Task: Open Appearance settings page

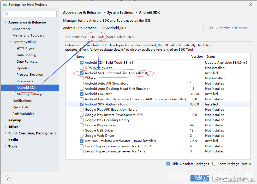Action: pyautogui.click(x=22, y=29)
